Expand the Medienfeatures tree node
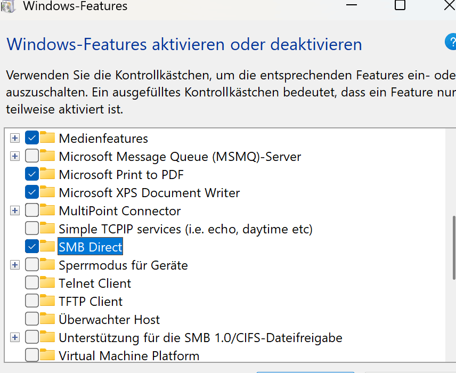This screenshot has height=373, width=456. click(x=15, y=139)
